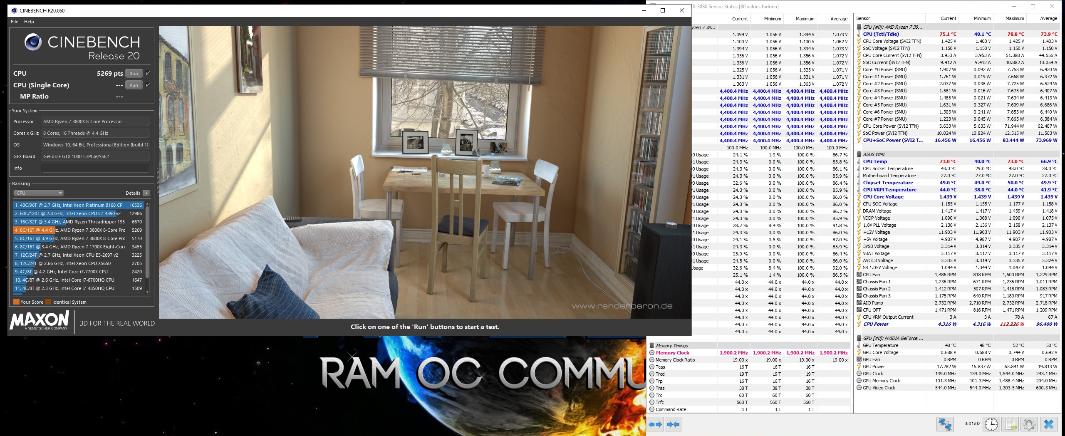Click the clock reset timer icon
Screen dimensions: 1065x436
tap(991, 424)
